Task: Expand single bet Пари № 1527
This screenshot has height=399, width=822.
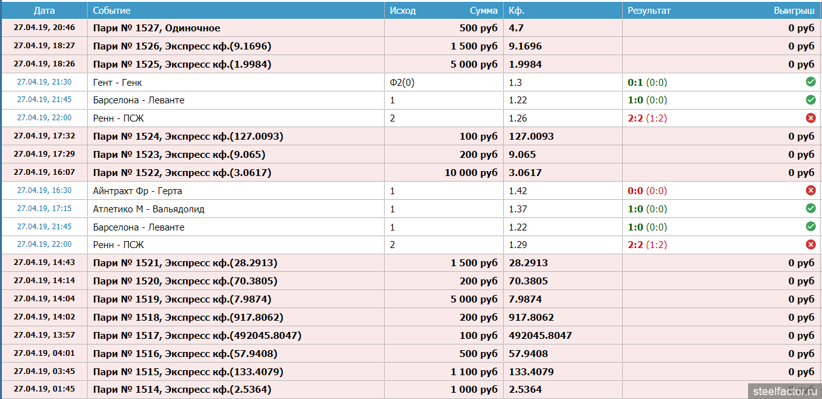Action: coord(157,28)
